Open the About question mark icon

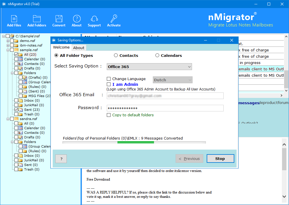click(77, 19)
